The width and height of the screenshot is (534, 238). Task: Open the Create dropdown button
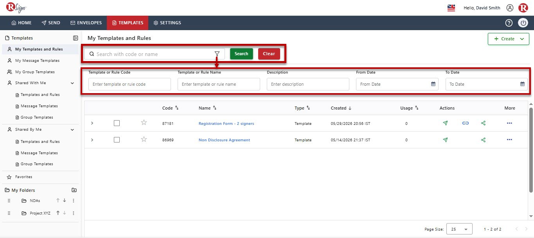tap(509, 39)
